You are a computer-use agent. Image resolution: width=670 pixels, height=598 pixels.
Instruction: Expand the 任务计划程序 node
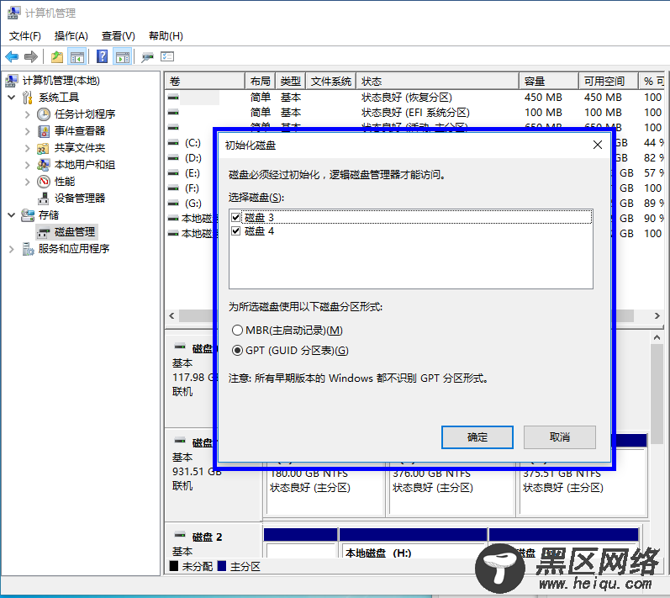[28, 114]
